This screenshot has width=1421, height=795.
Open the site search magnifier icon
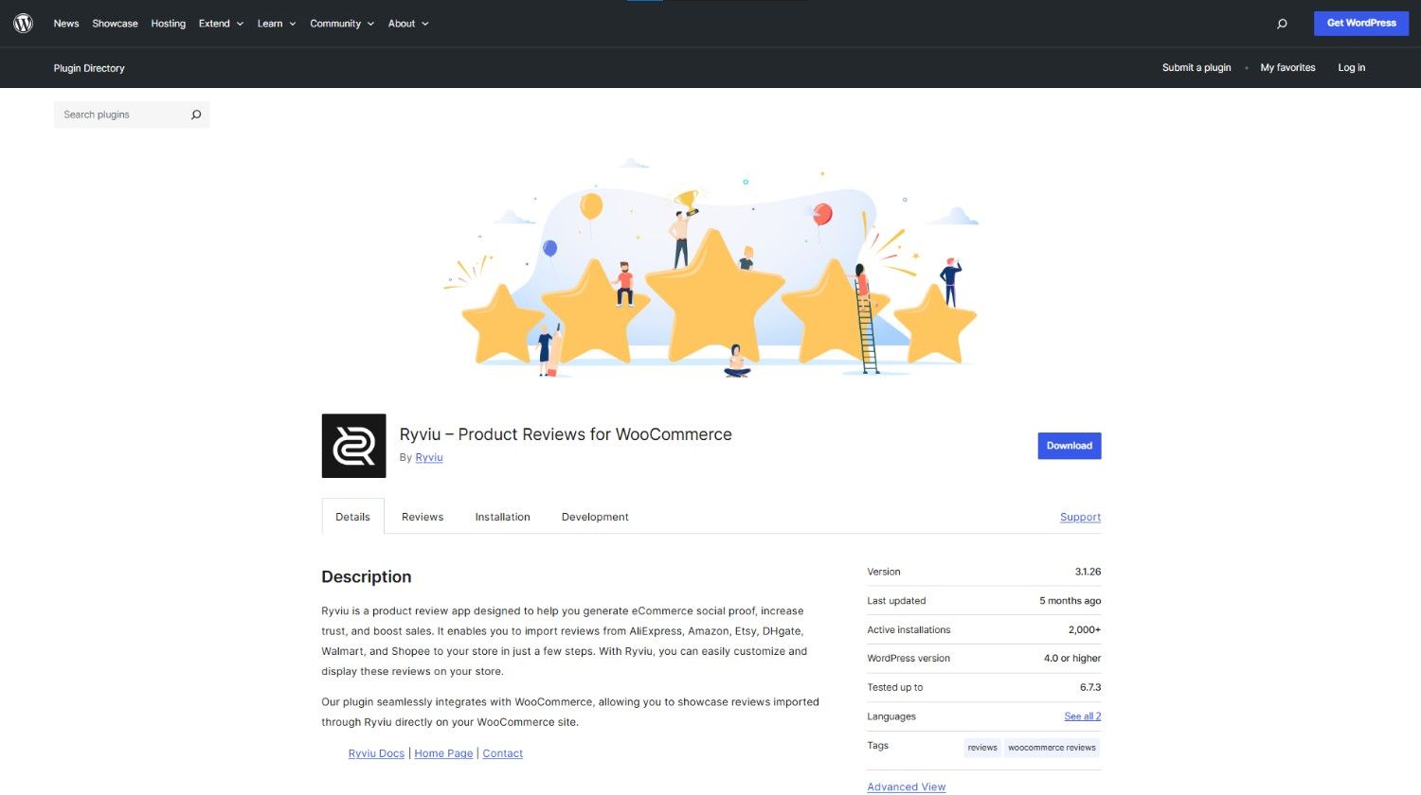pos(1282,24)
